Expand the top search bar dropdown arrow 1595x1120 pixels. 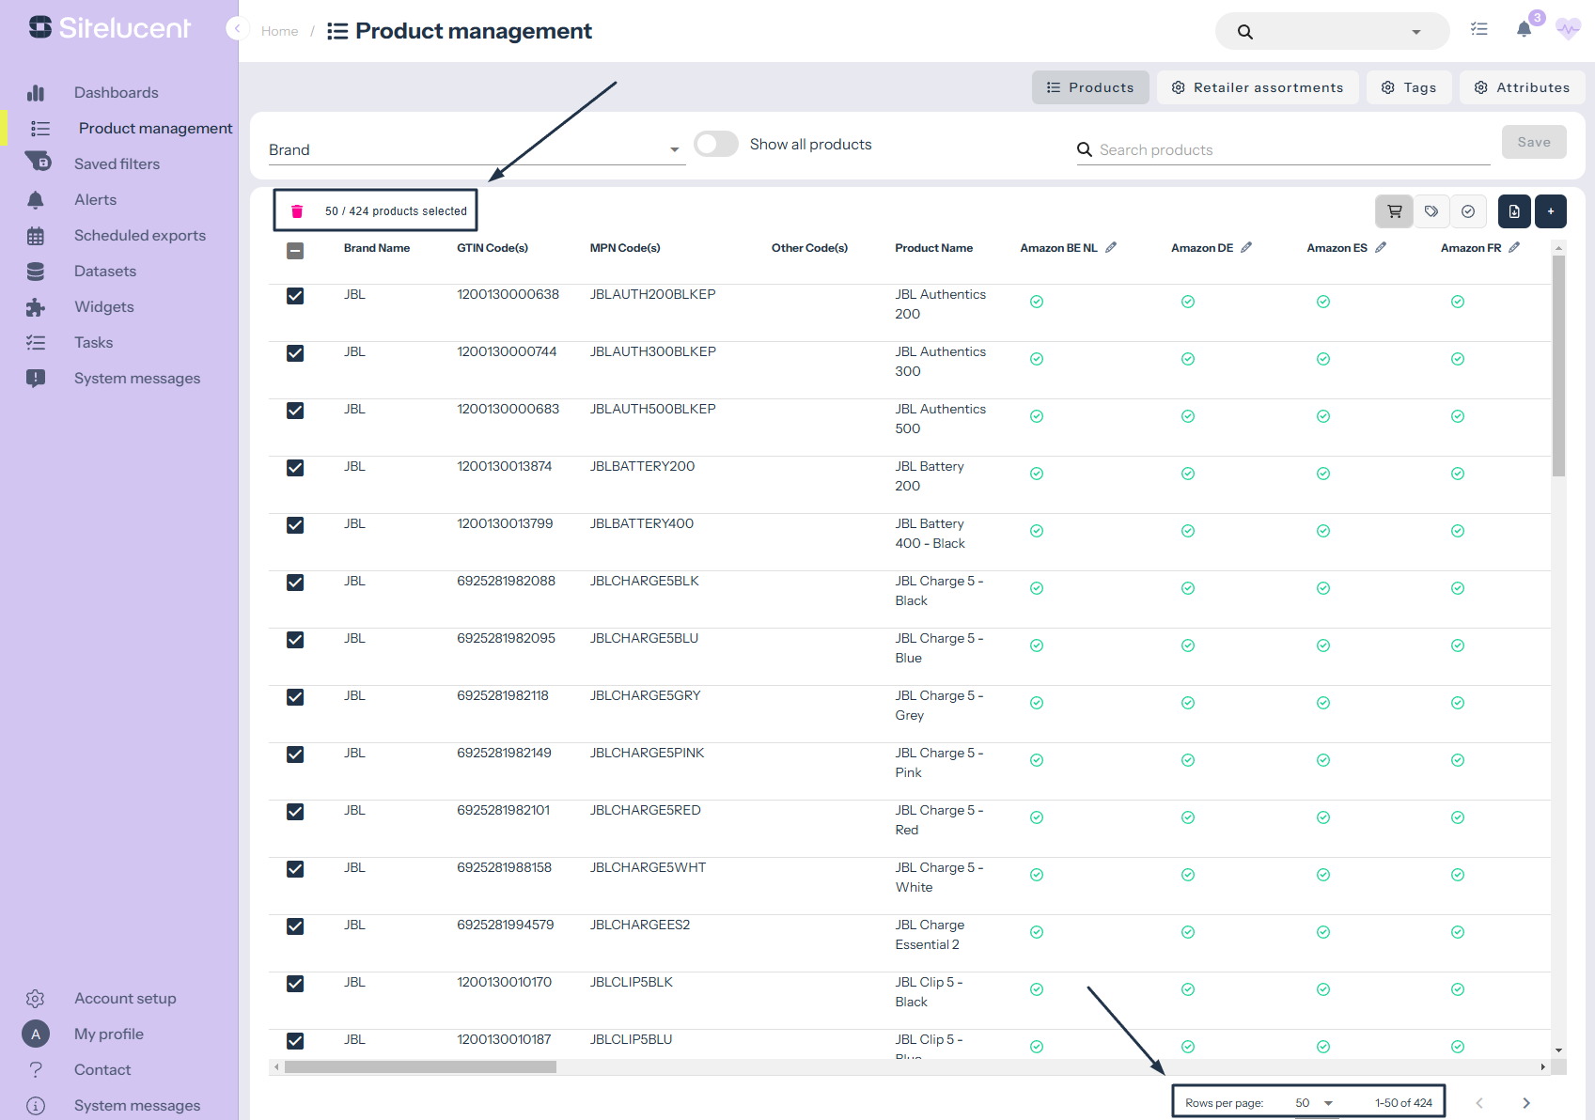click(1415, 32)
